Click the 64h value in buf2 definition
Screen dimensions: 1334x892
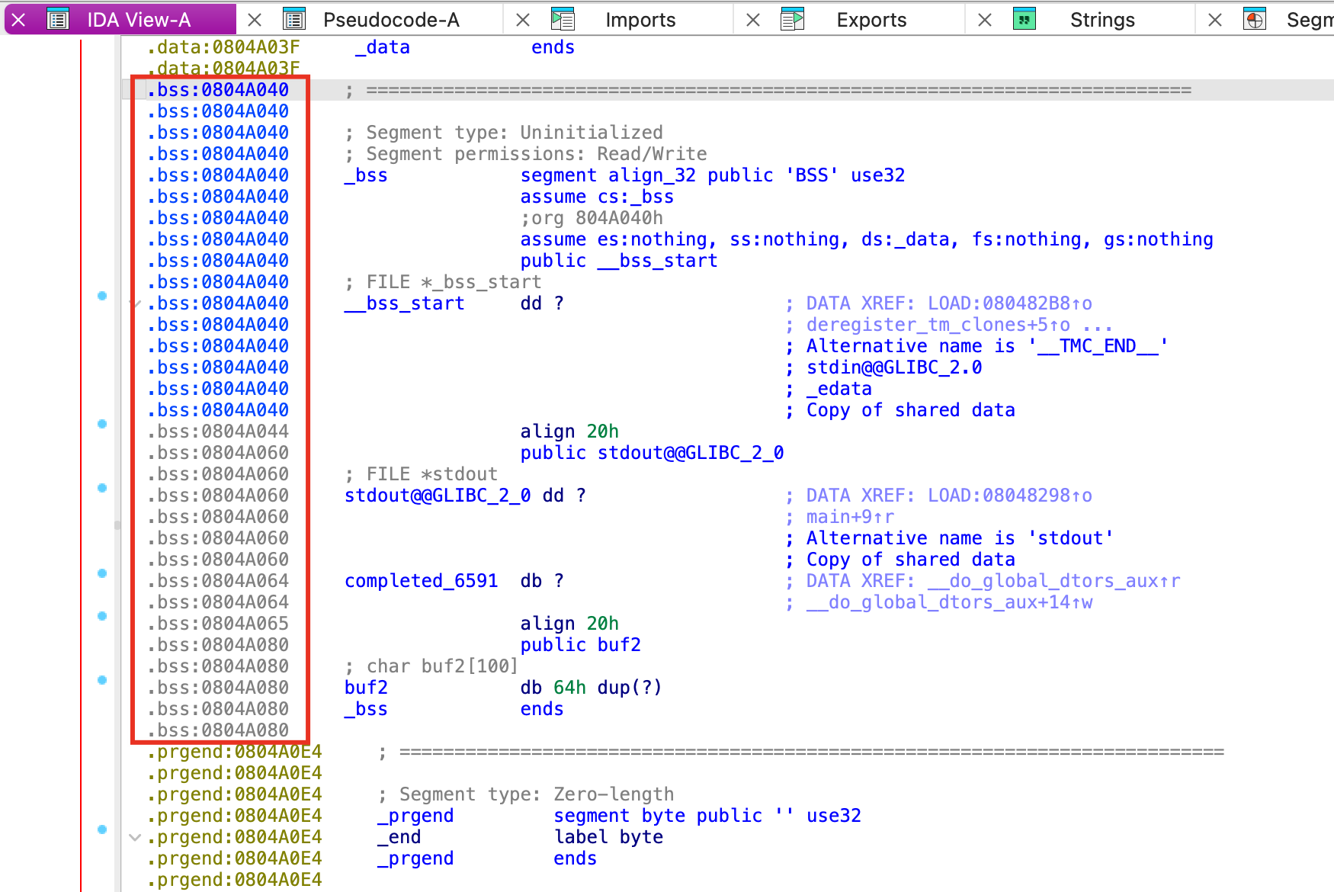[569, 688]
